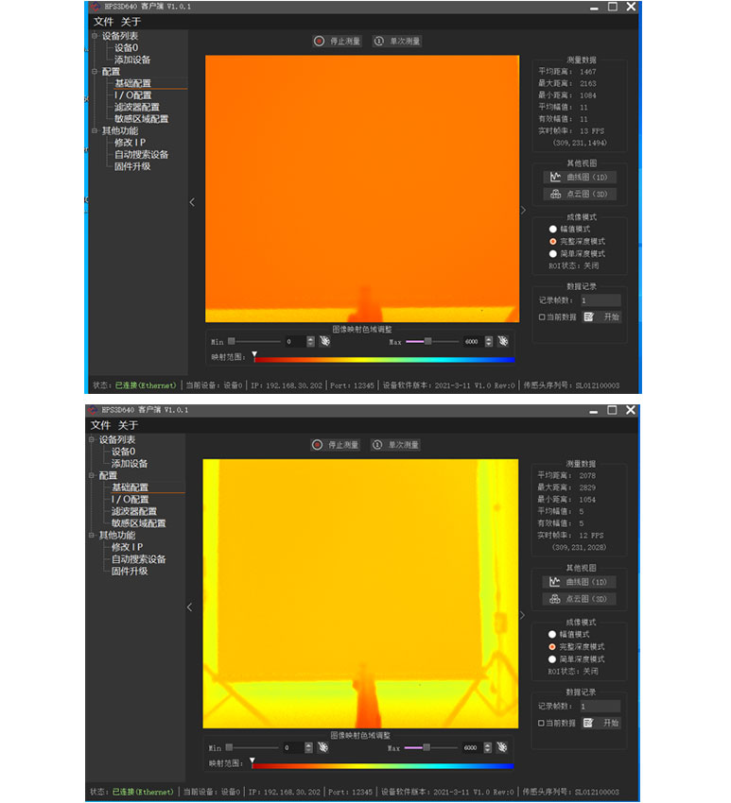Click the Max range slider in top window
This screenshot has width=731, height=803.
click(x=427, y=341)
